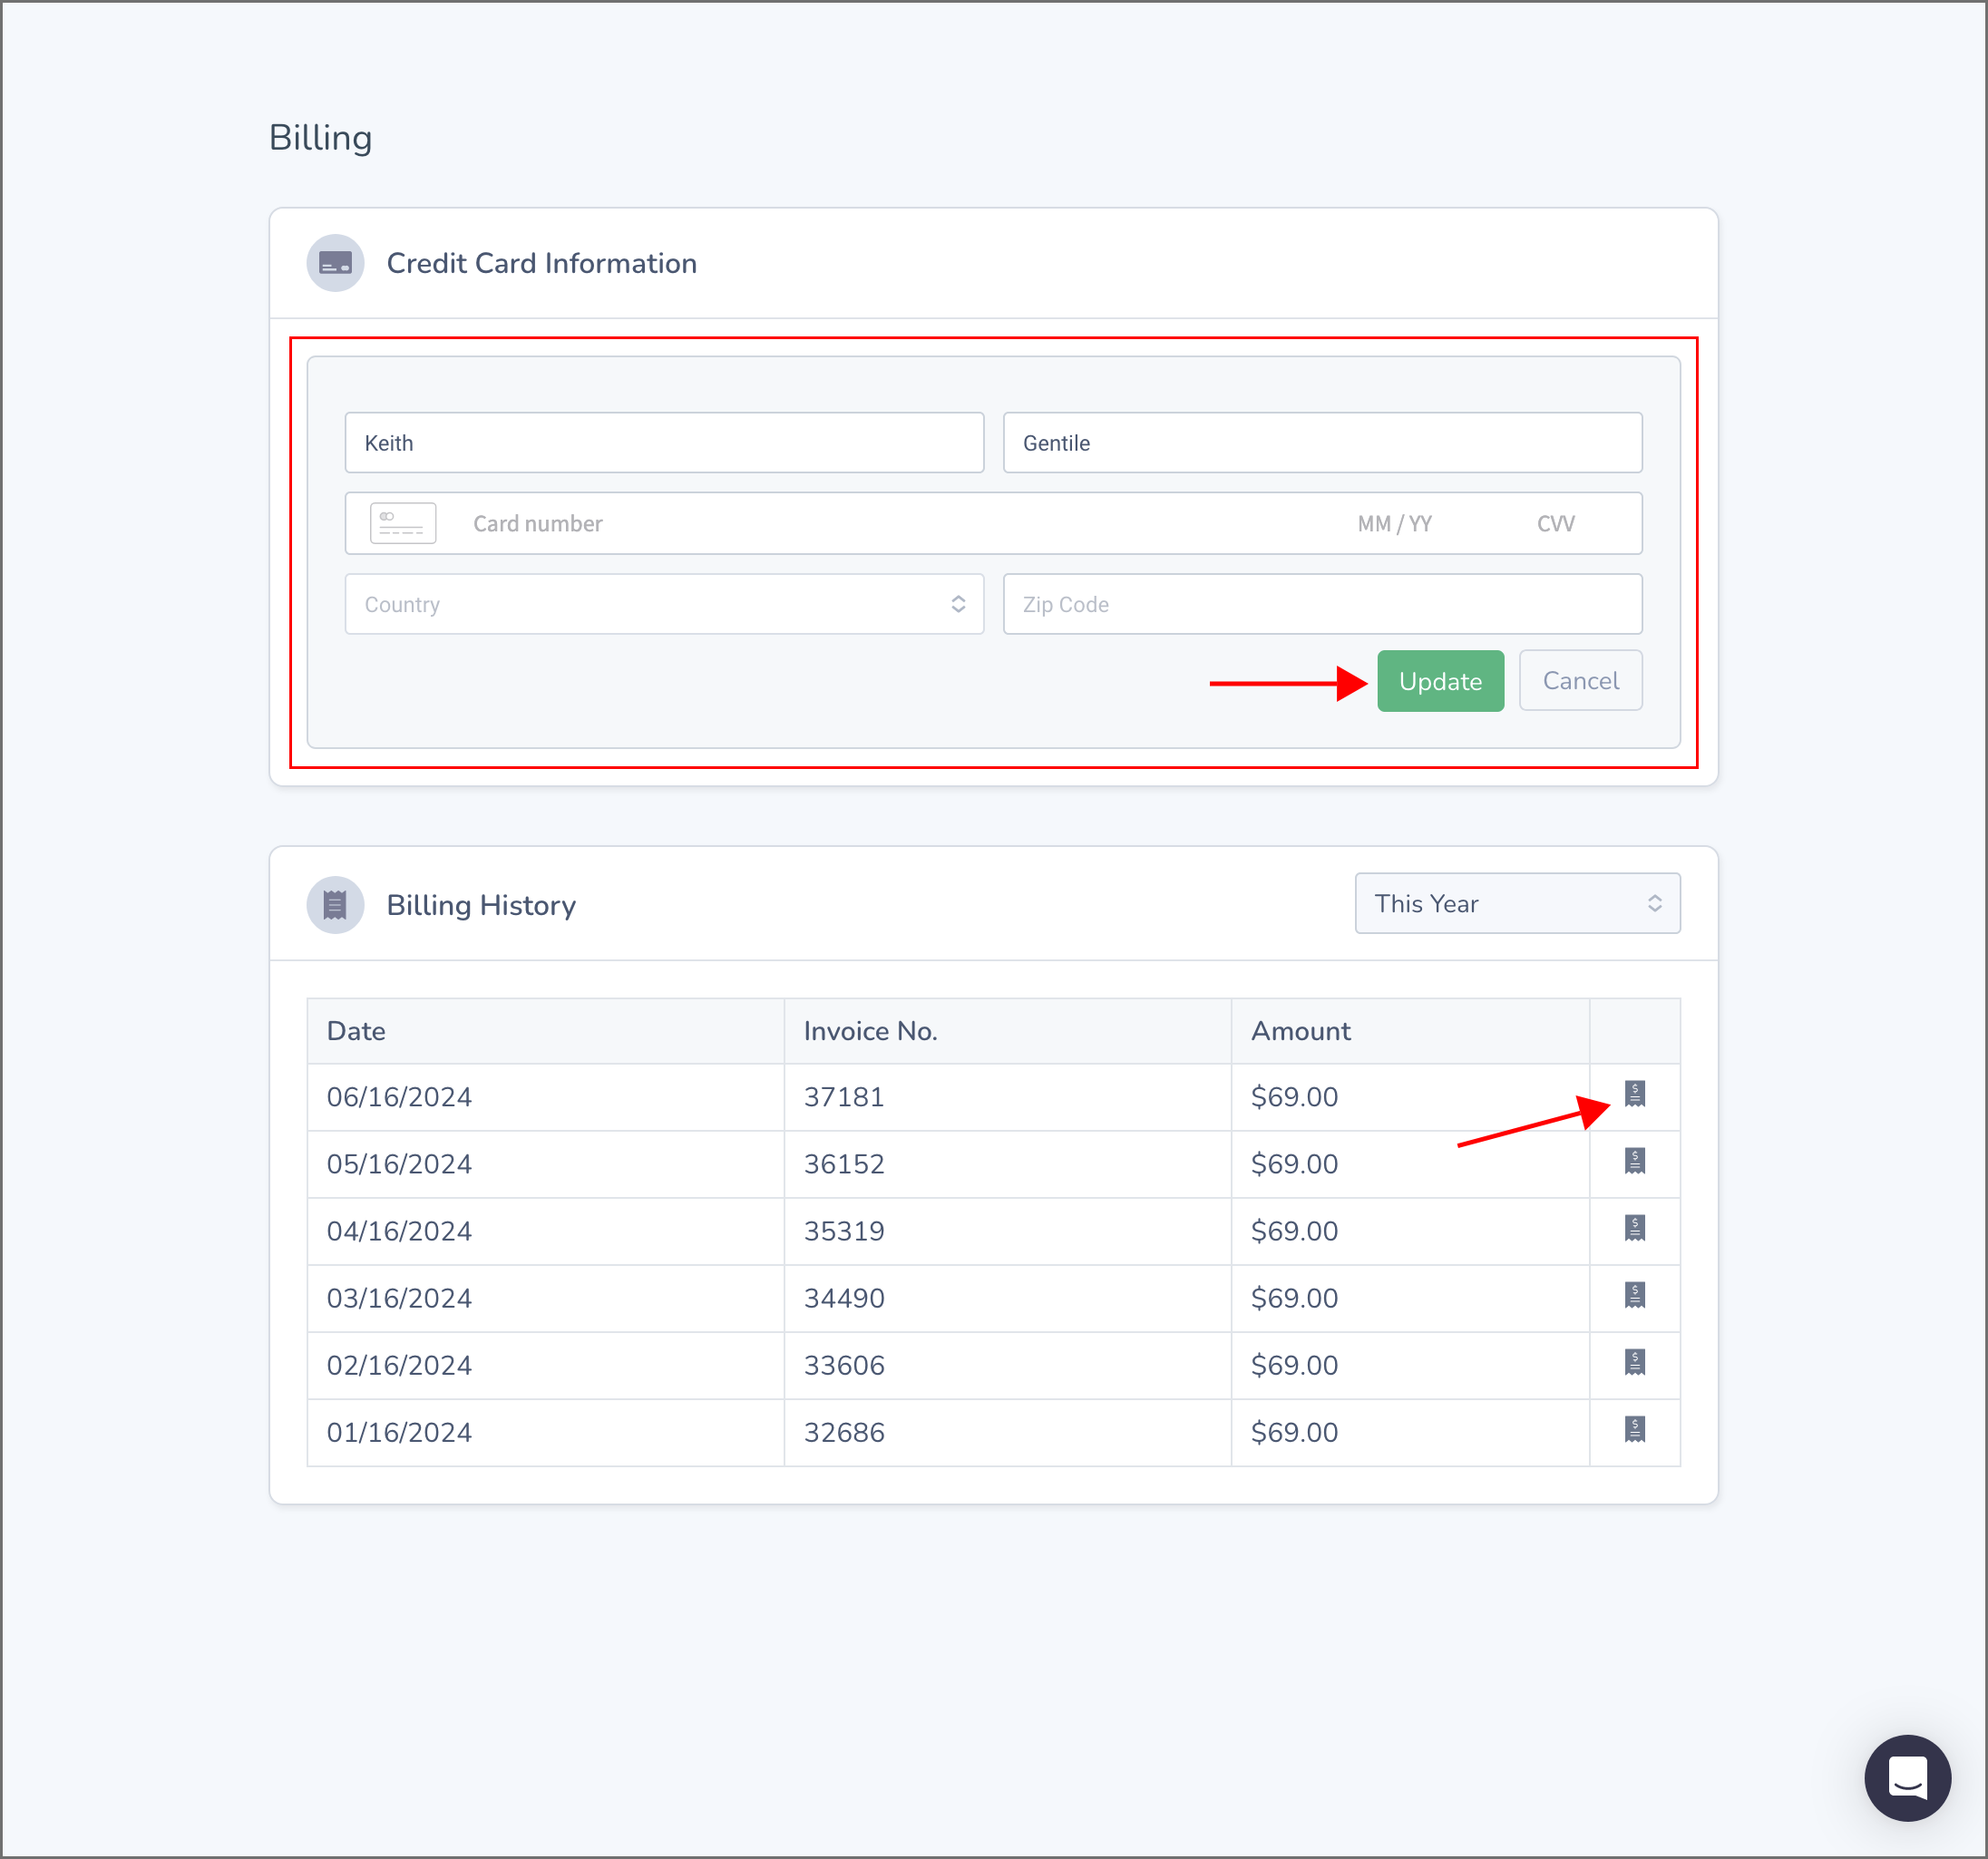Click the Billing History receipt header icon
1988x1859 pixels.
[335, 905]
